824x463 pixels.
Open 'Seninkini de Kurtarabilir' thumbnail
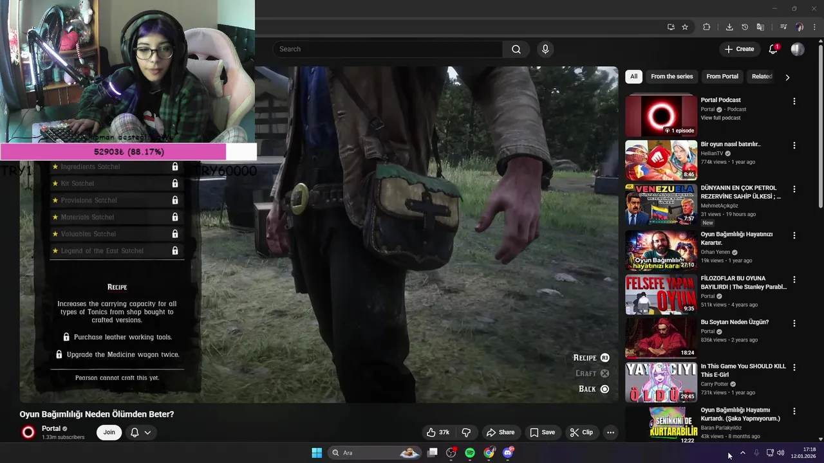(x=661, y=424)
